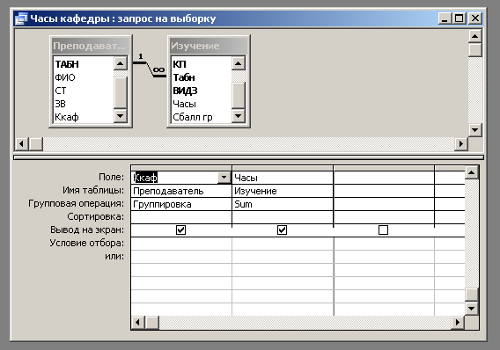Close the Часы кафедры query window
This screenshot has width=500, height=350.
coord(474,18)
